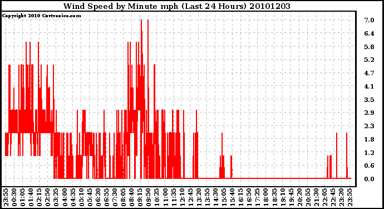Image resolution: width=384 pixels, height=209 pixels.
Task: Click the 02:50 time axis label
Action: pos(48,198)
